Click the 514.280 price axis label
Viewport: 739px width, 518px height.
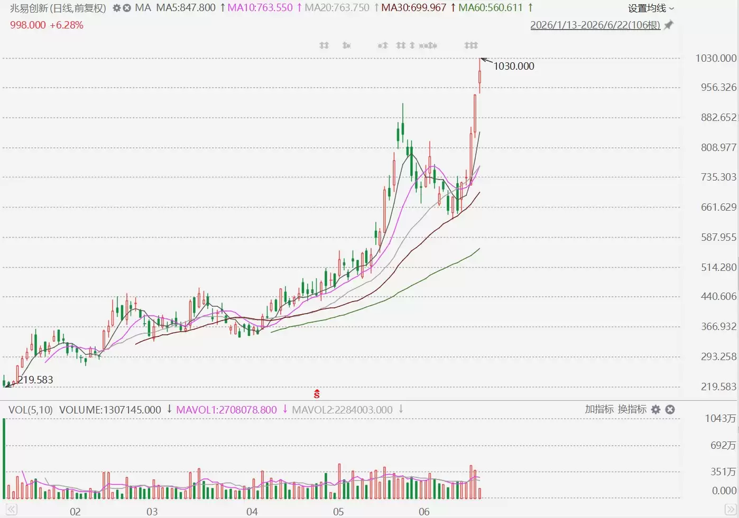point(718,268)
